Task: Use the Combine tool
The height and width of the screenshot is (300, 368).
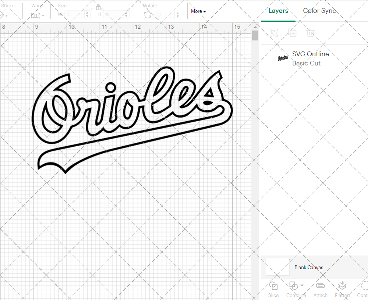Action: click(x=294, y=289)
